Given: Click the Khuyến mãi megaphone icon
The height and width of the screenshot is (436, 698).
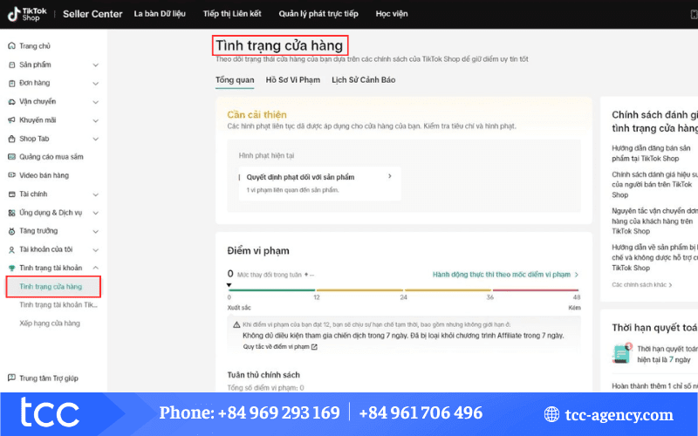Looking at the screenshot, I should click(11, 119).
